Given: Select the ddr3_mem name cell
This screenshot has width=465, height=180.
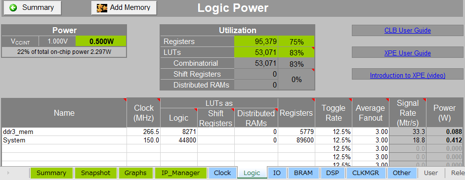Looking at the screenshot, I should click(x=64, y=132).
